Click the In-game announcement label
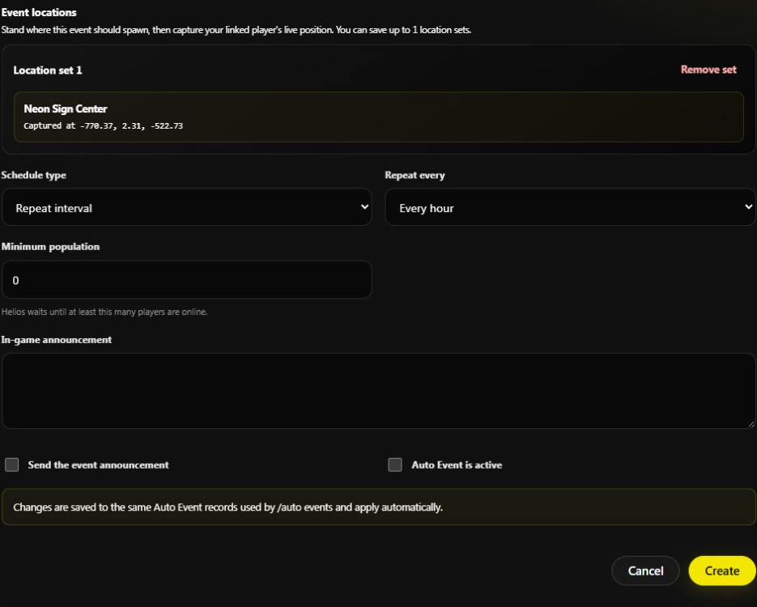This screenshot has width=757, height=607. coord(57,340)
